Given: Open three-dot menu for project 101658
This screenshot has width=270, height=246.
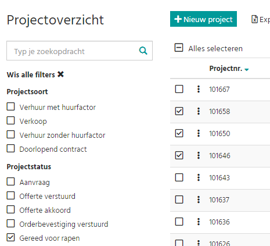Looking at the screenshot, I should coord(199,111).
